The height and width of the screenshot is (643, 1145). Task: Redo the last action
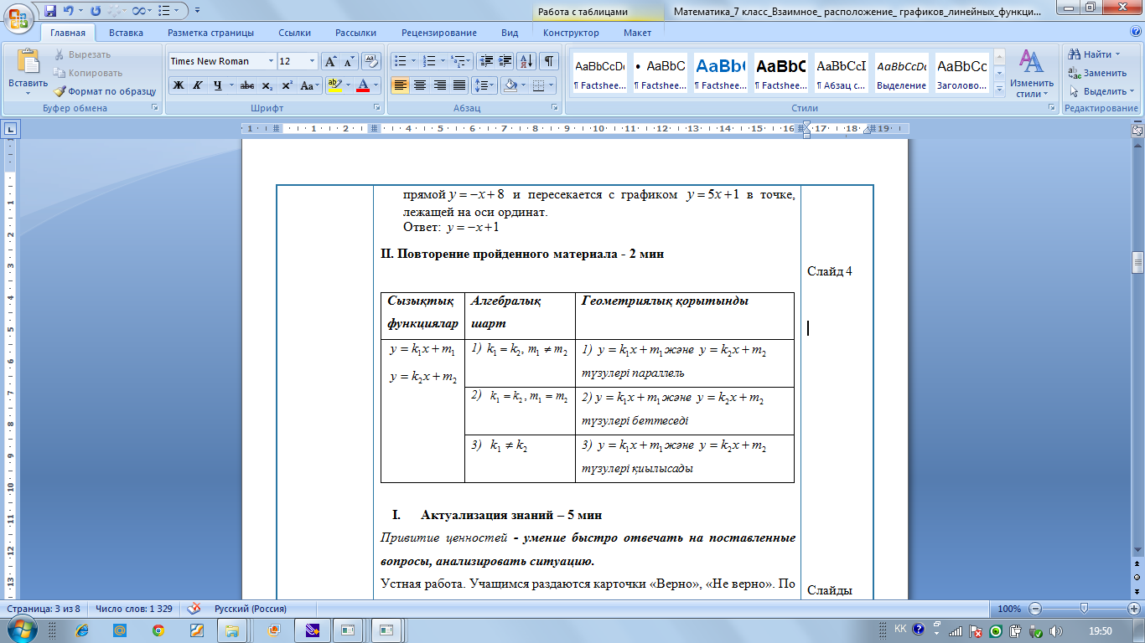(x=95, y=11)
